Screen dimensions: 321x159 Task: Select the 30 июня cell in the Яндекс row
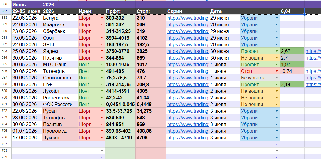click(x=225, y=51)
